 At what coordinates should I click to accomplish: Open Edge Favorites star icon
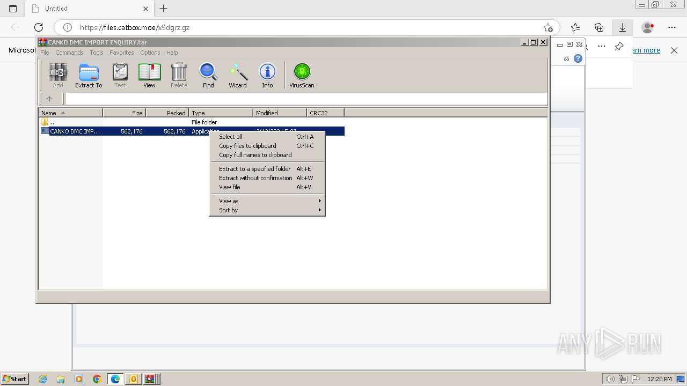click(x=575, y=27)
